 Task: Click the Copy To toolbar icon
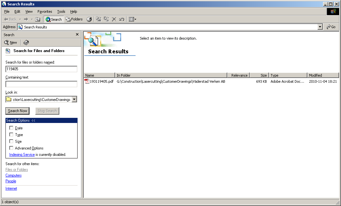tap(106, 19)
